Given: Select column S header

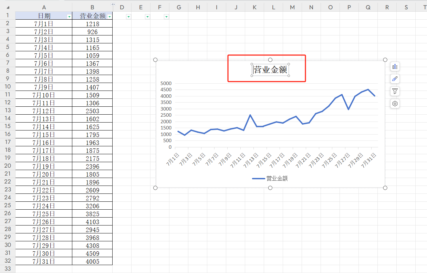Looking at the screenshot, I should click(x=406, y=7).
